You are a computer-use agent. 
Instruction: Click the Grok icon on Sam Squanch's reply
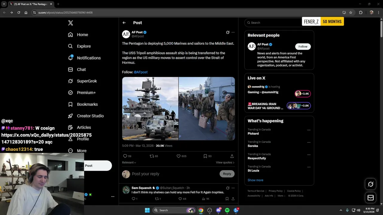click(x=228, y=188)
